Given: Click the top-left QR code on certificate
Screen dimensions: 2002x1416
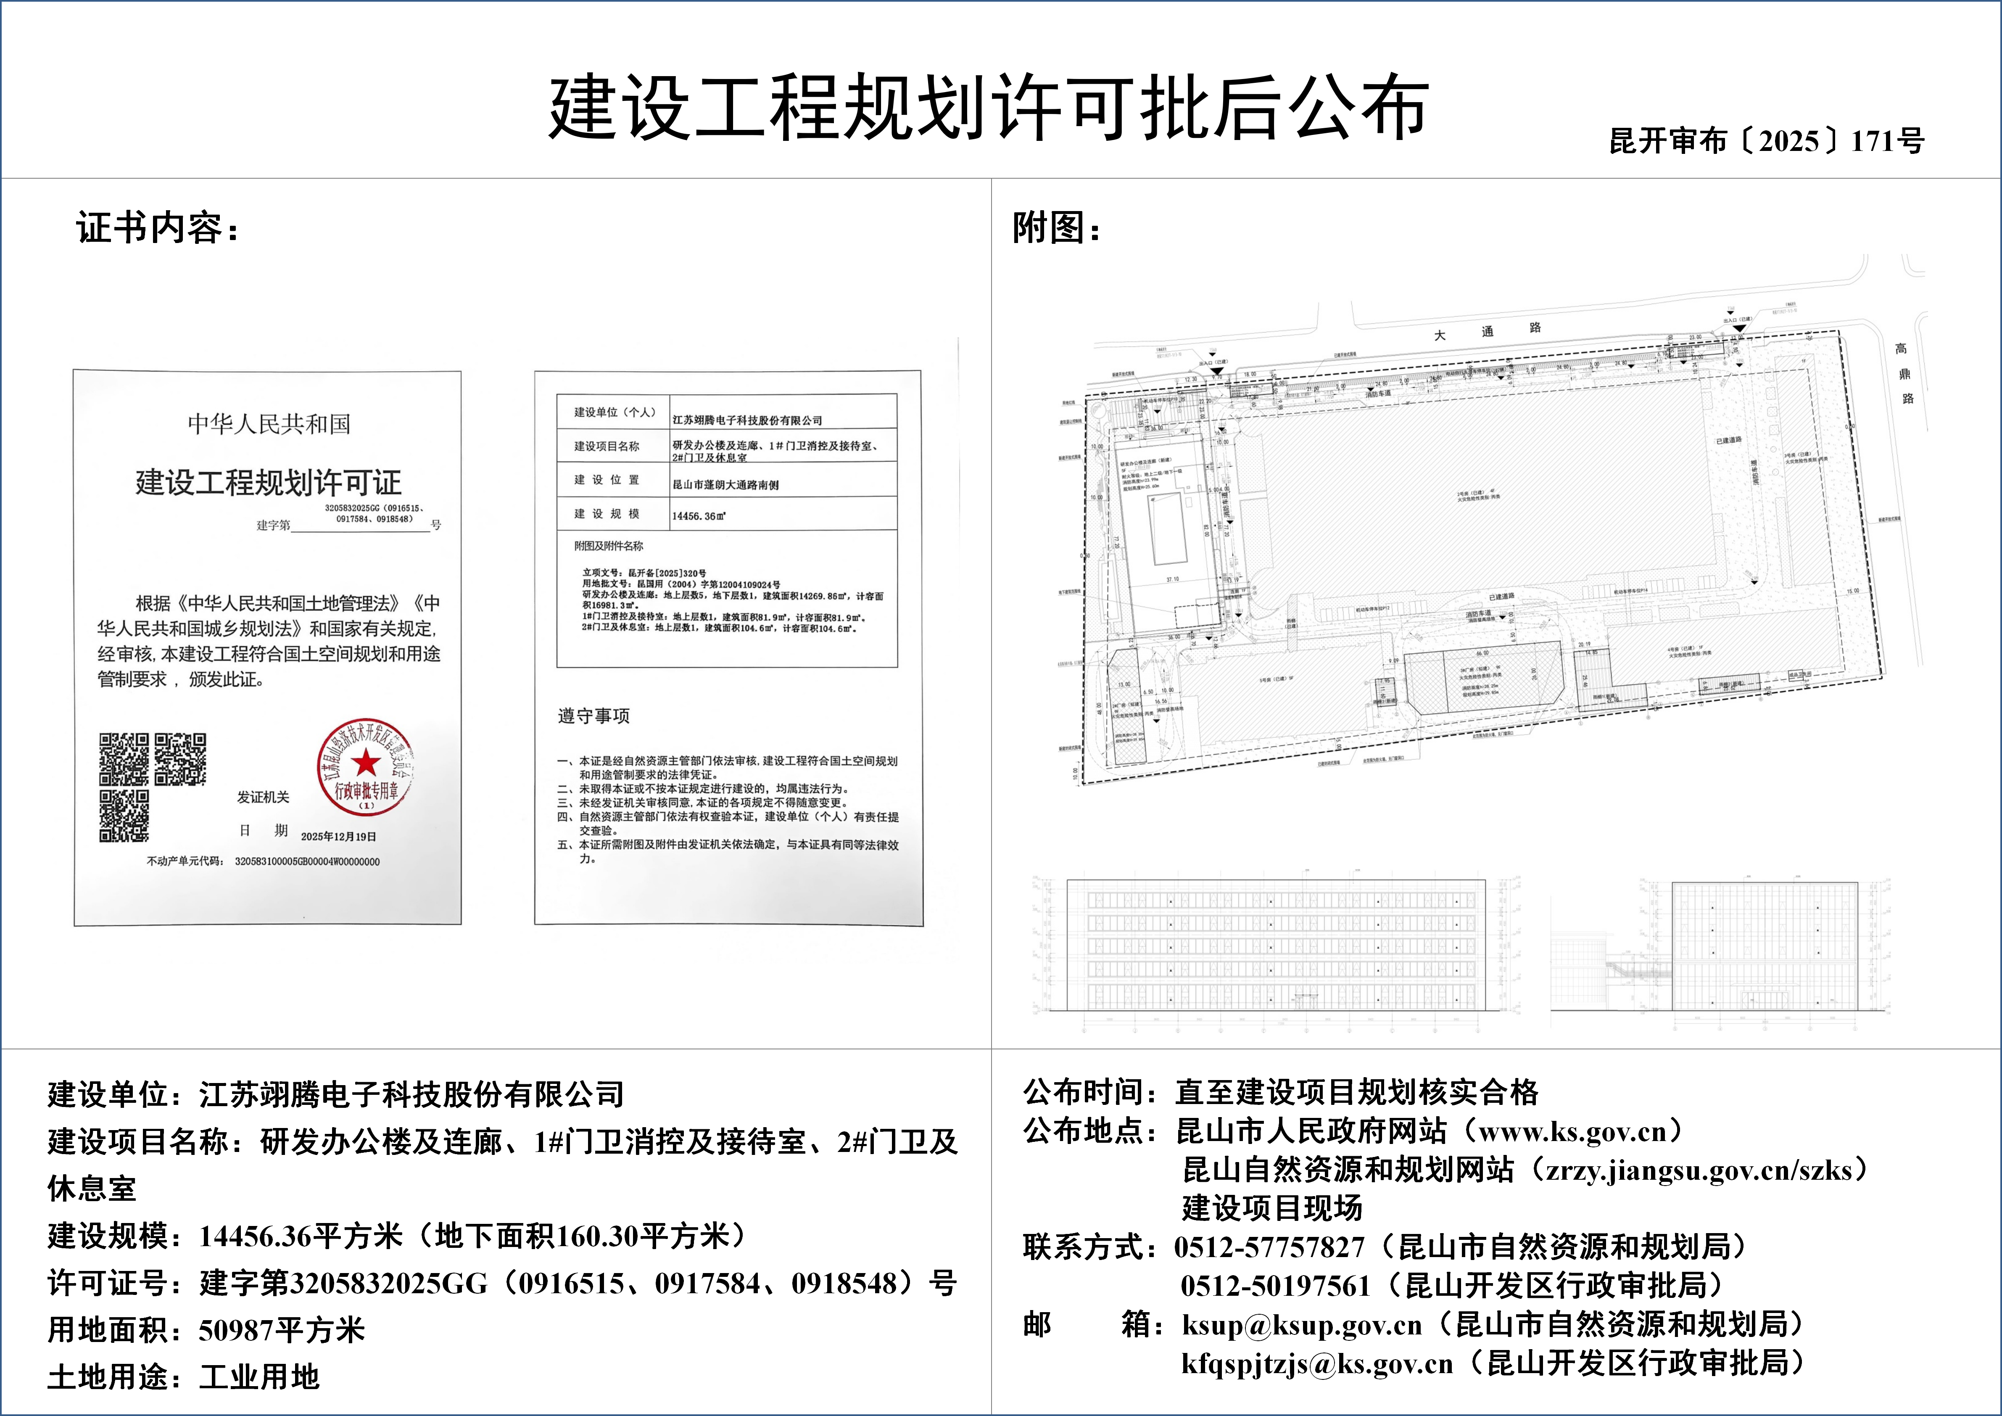Looking at the screenshot, I should click(123, 758).
